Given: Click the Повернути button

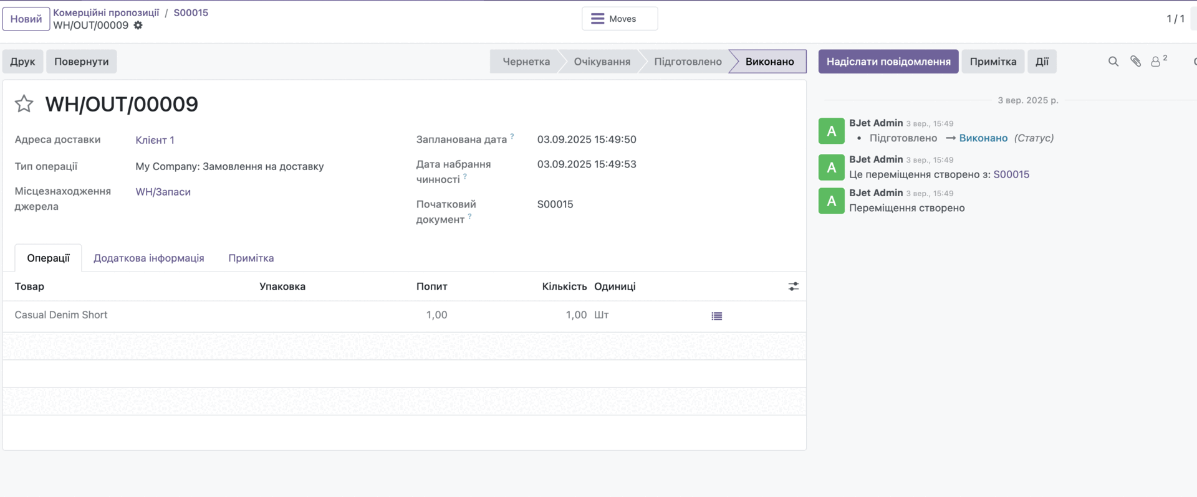Looking at the screenshot, I should coord(81,62).
